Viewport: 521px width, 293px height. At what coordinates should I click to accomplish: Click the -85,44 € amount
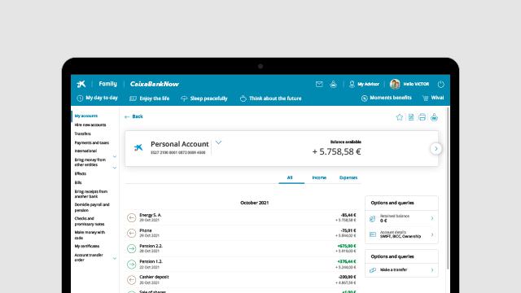tap(348, 215)
